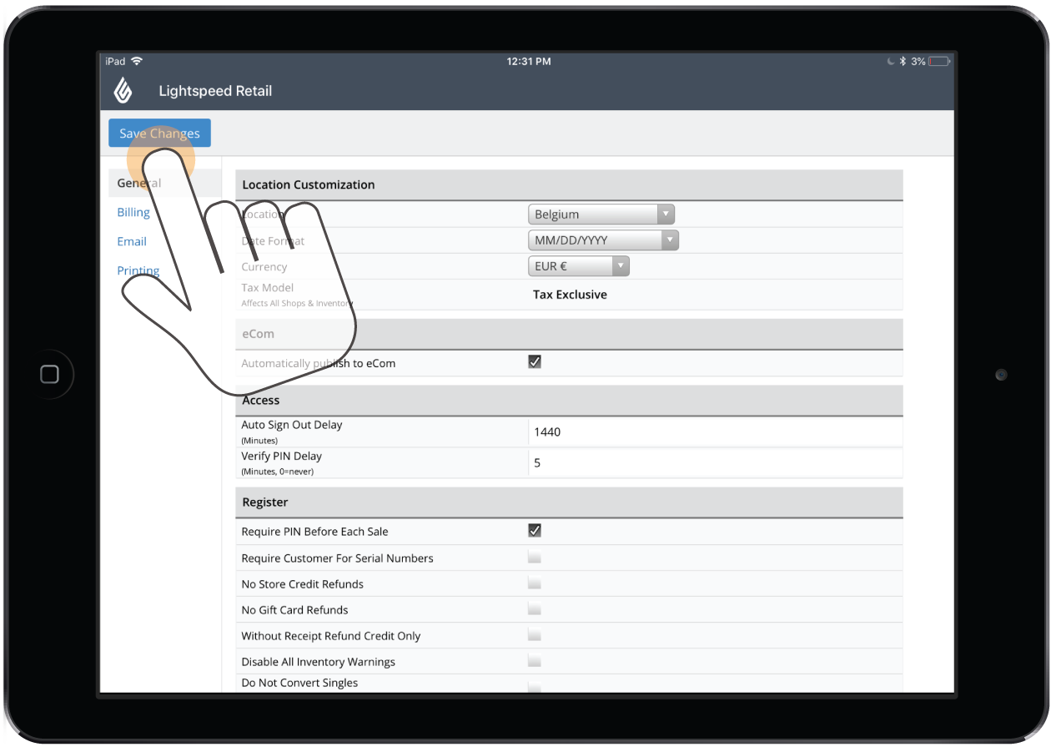Open the Location dropdown showing Belgium
The height and width of the screenshot is (747, 1051).
click(601, 215)
